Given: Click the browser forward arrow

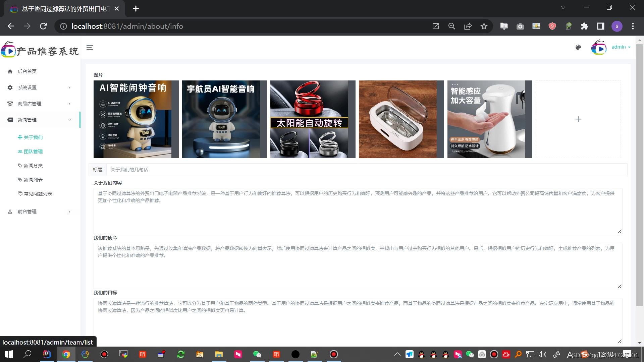Looking at the screenshot, I should coord(27,26).
